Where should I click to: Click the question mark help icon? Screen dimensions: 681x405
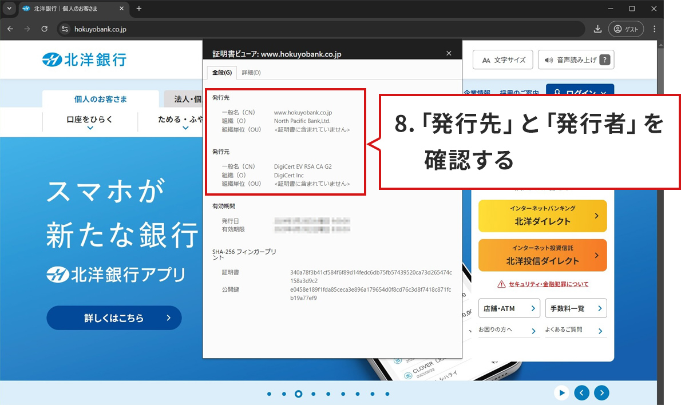pyautogui.click(x=604, y=60)
